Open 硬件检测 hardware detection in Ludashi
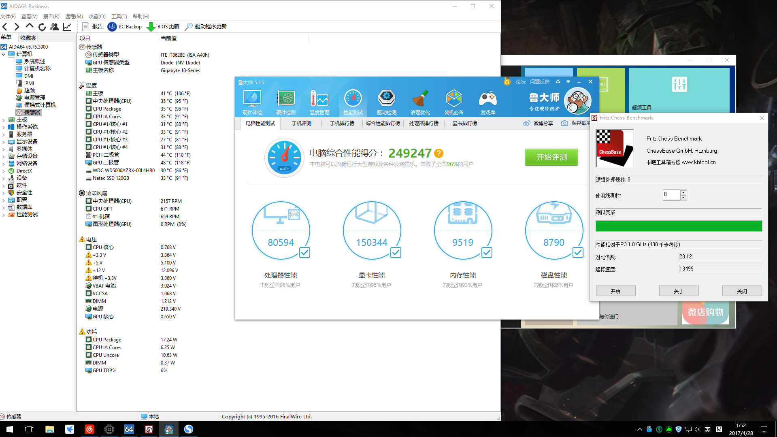 click(286, 103)
